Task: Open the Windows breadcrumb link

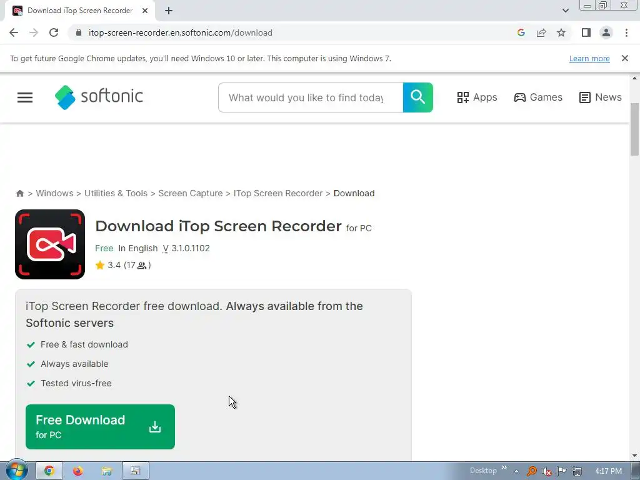Action: 55,194
